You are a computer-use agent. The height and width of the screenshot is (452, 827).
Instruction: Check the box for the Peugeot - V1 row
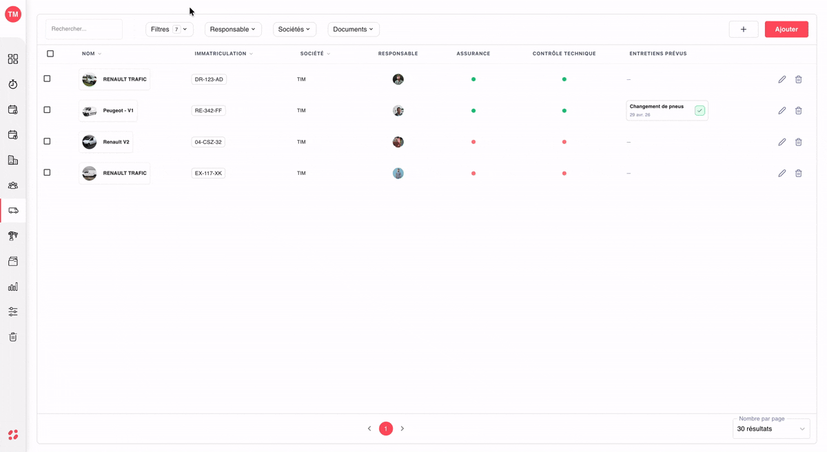[47, 110]
